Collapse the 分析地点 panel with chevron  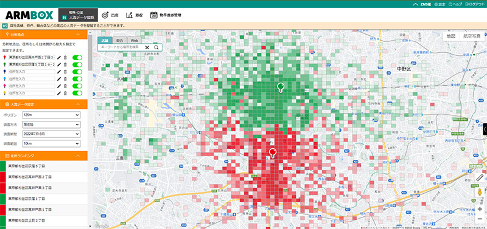click(79, 35)
